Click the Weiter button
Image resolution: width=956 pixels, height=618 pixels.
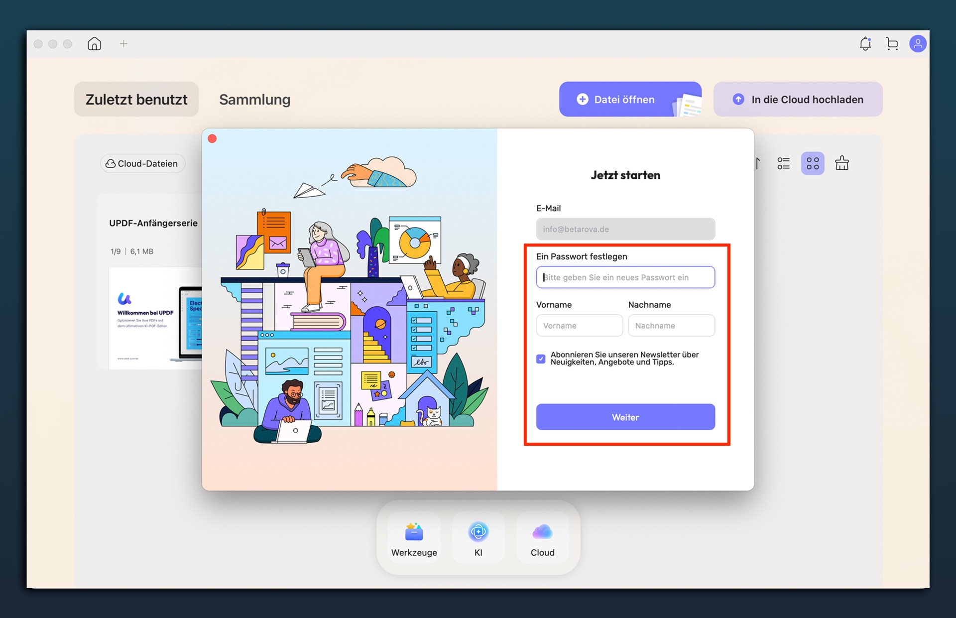[625, 417]
